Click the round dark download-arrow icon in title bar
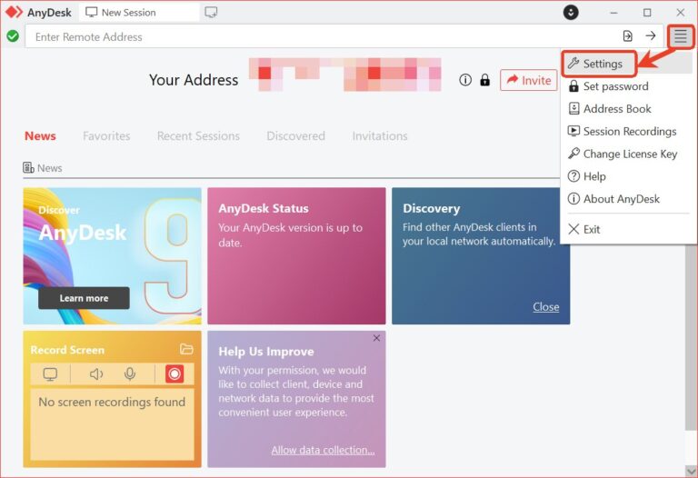Screen dimensions: 698x478 (571, 13)
